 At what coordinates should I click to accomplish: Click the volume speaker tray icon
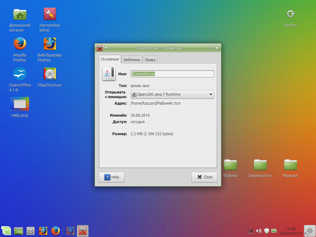pyautogui.click(x=259, y=231)
